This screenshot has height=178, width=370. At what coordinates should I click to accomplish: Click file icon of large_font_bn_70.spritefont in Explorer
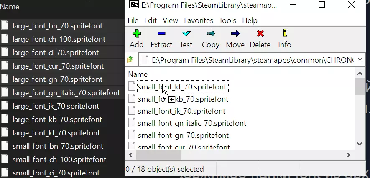(x=5, y=25)
